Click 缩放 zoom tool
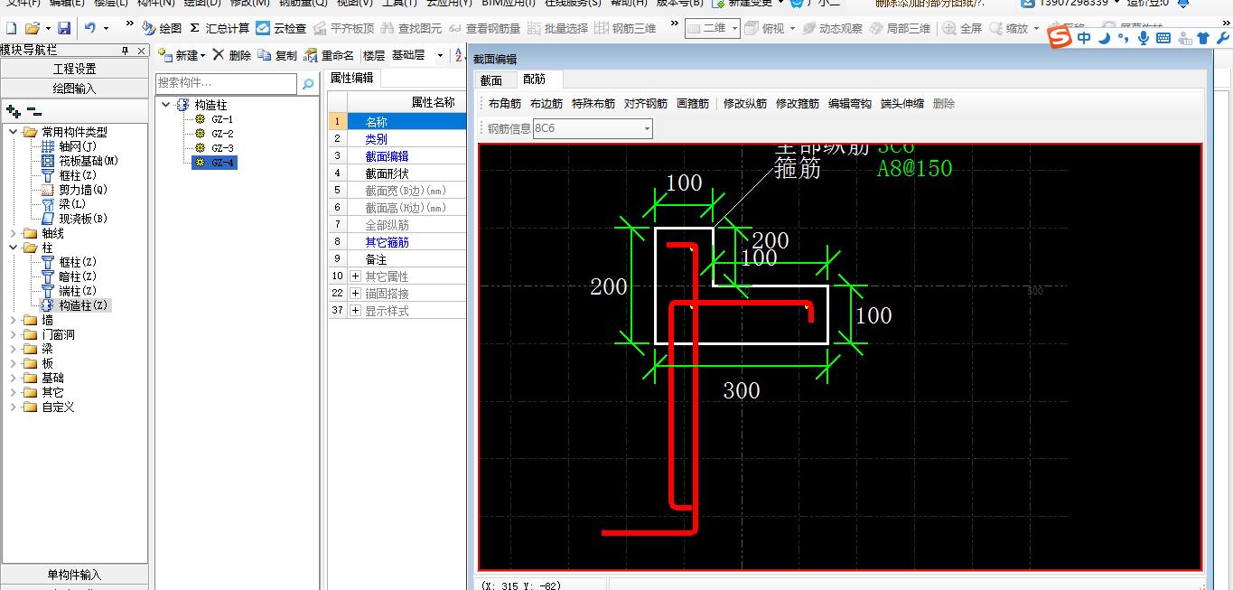This screenshot has height=590, width=1233. coord(1009,29)
